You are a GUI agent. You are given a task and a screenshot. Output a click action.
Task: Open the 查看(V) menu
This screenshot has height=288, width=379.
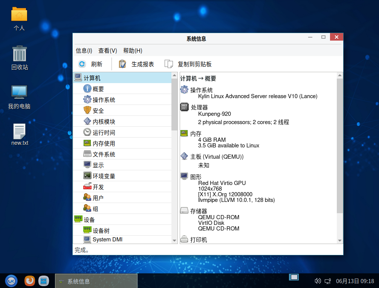108,51
